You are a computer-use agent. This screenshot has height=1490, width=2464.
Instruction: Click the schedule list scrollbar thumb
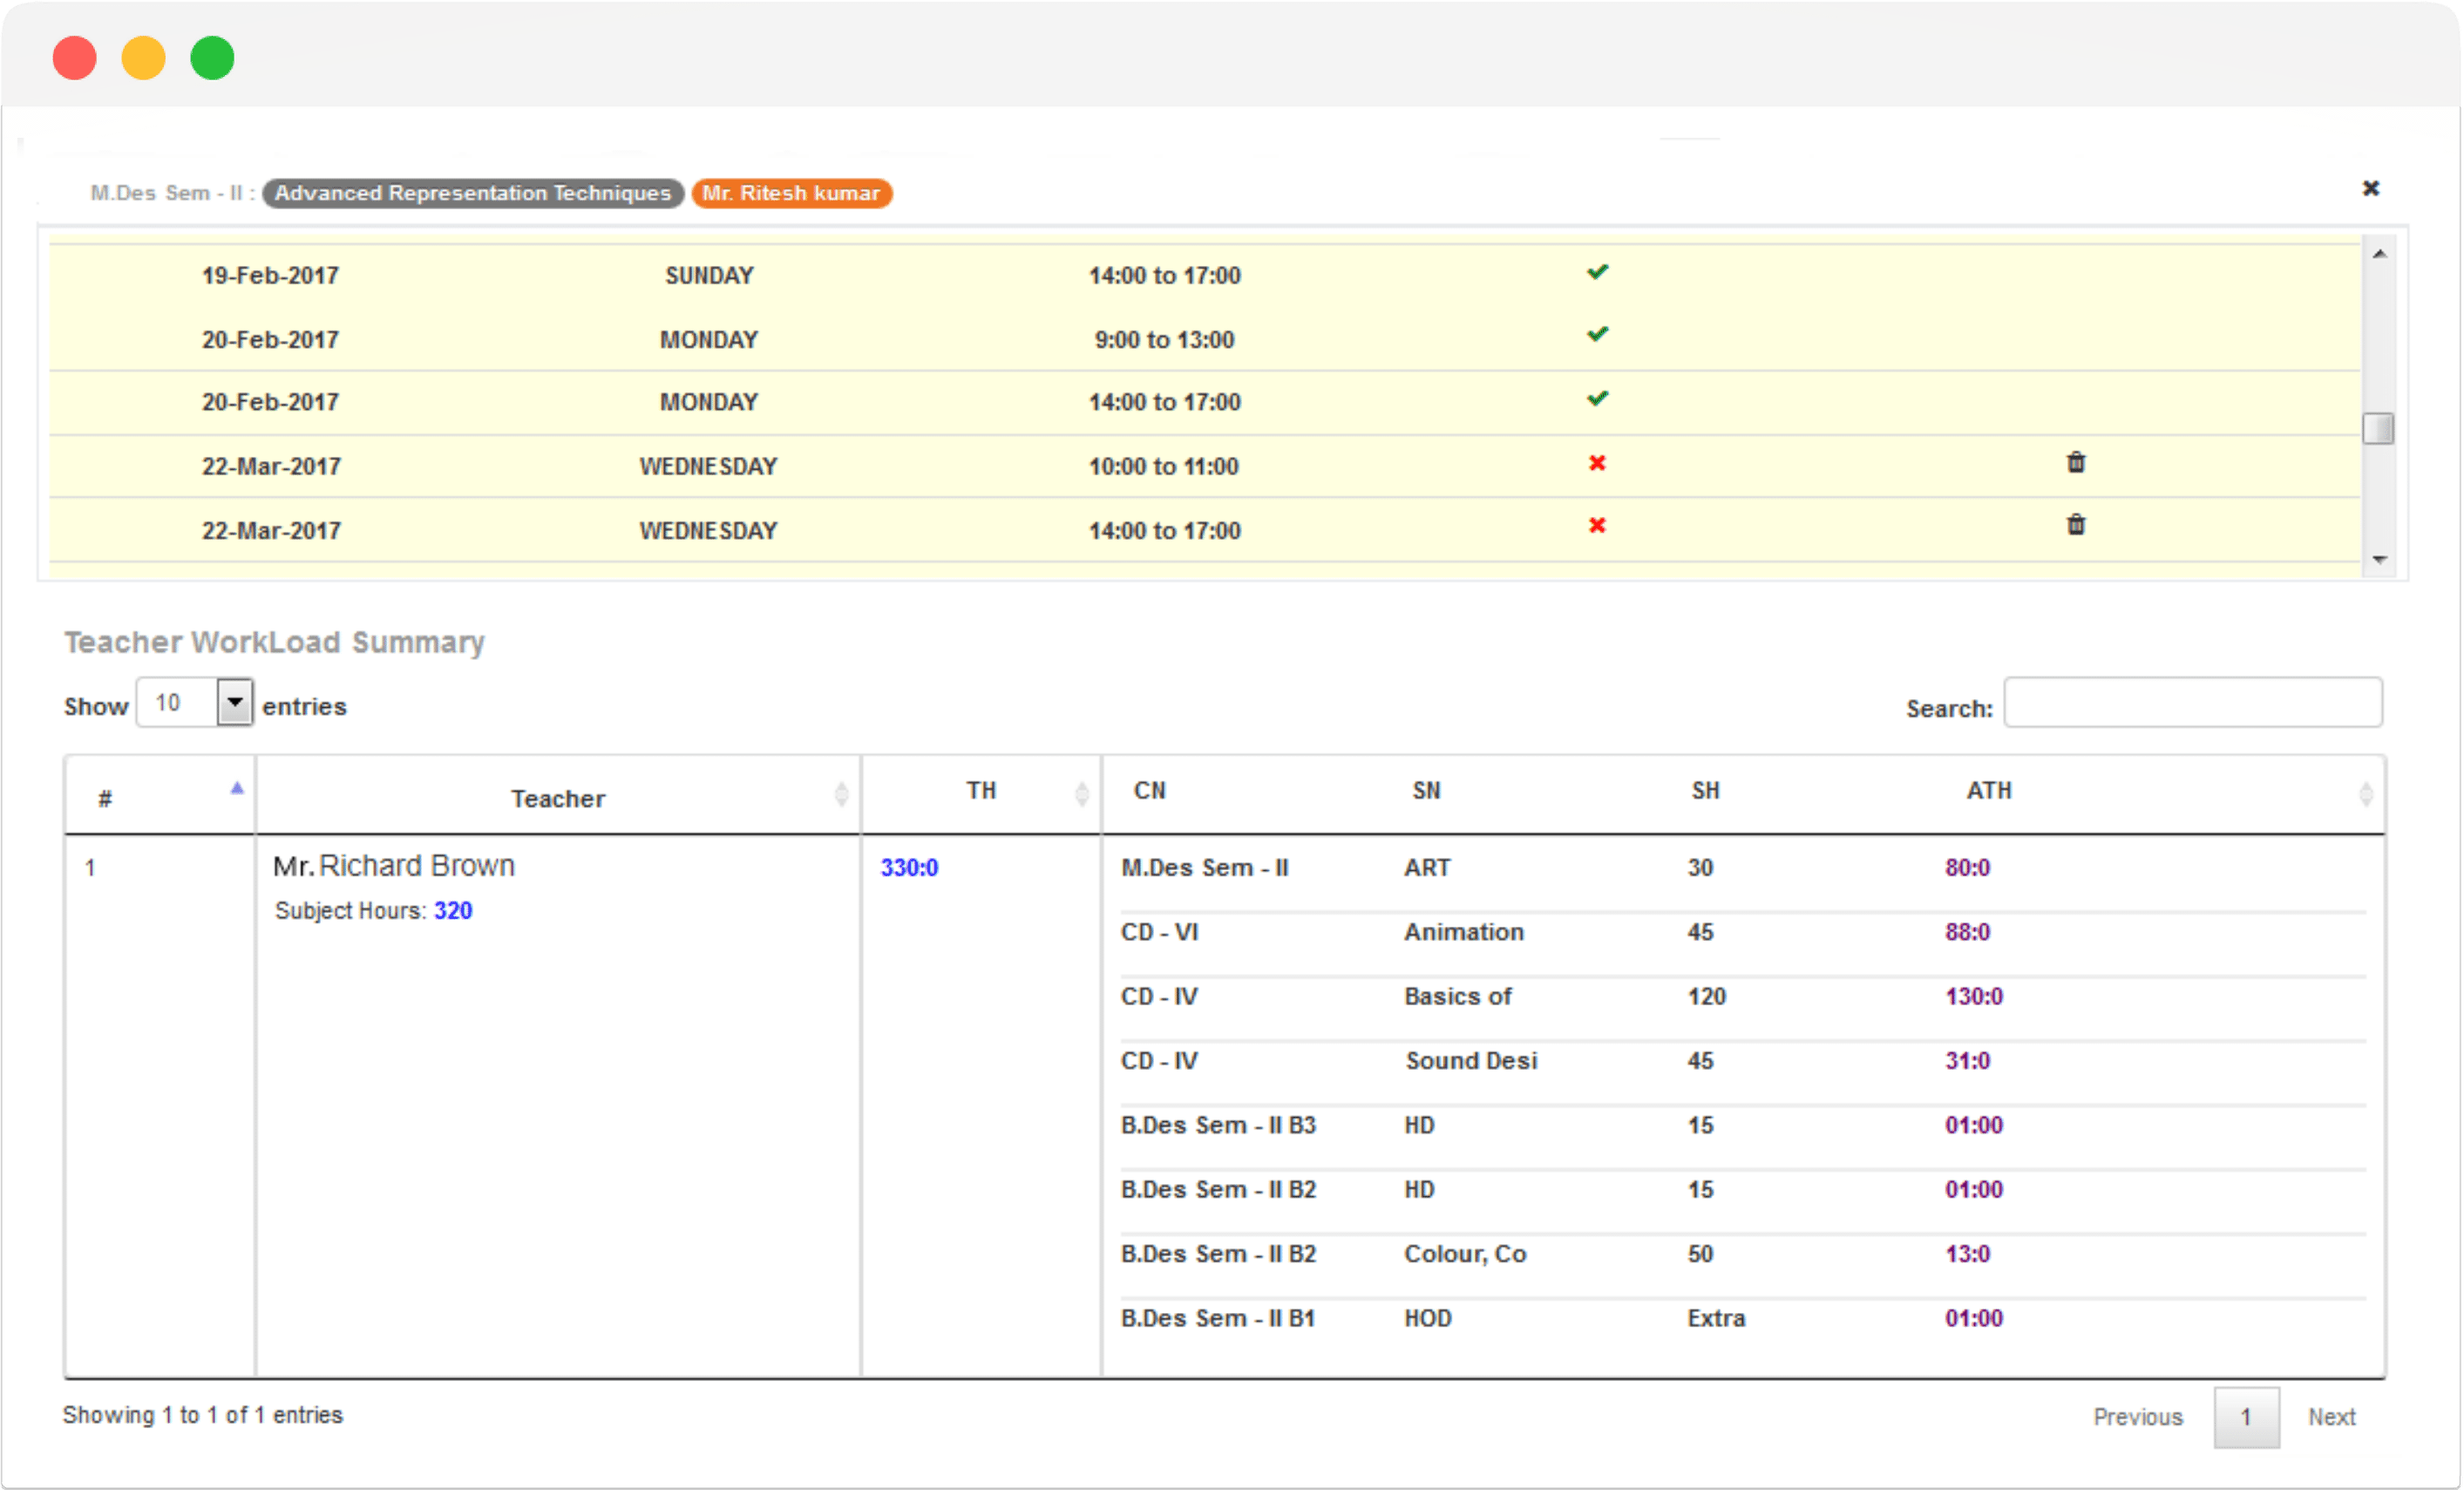coord(2379,428)
